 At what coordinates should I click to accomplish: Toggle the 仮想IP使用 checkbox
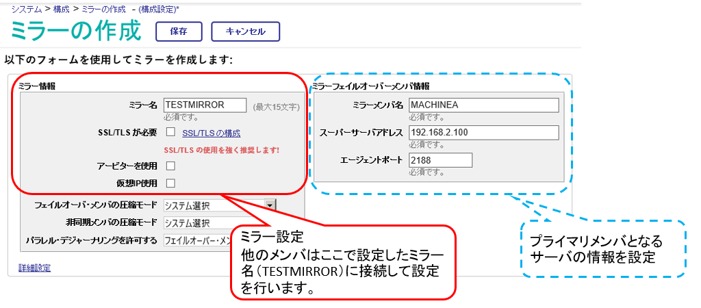pos(170,183)
